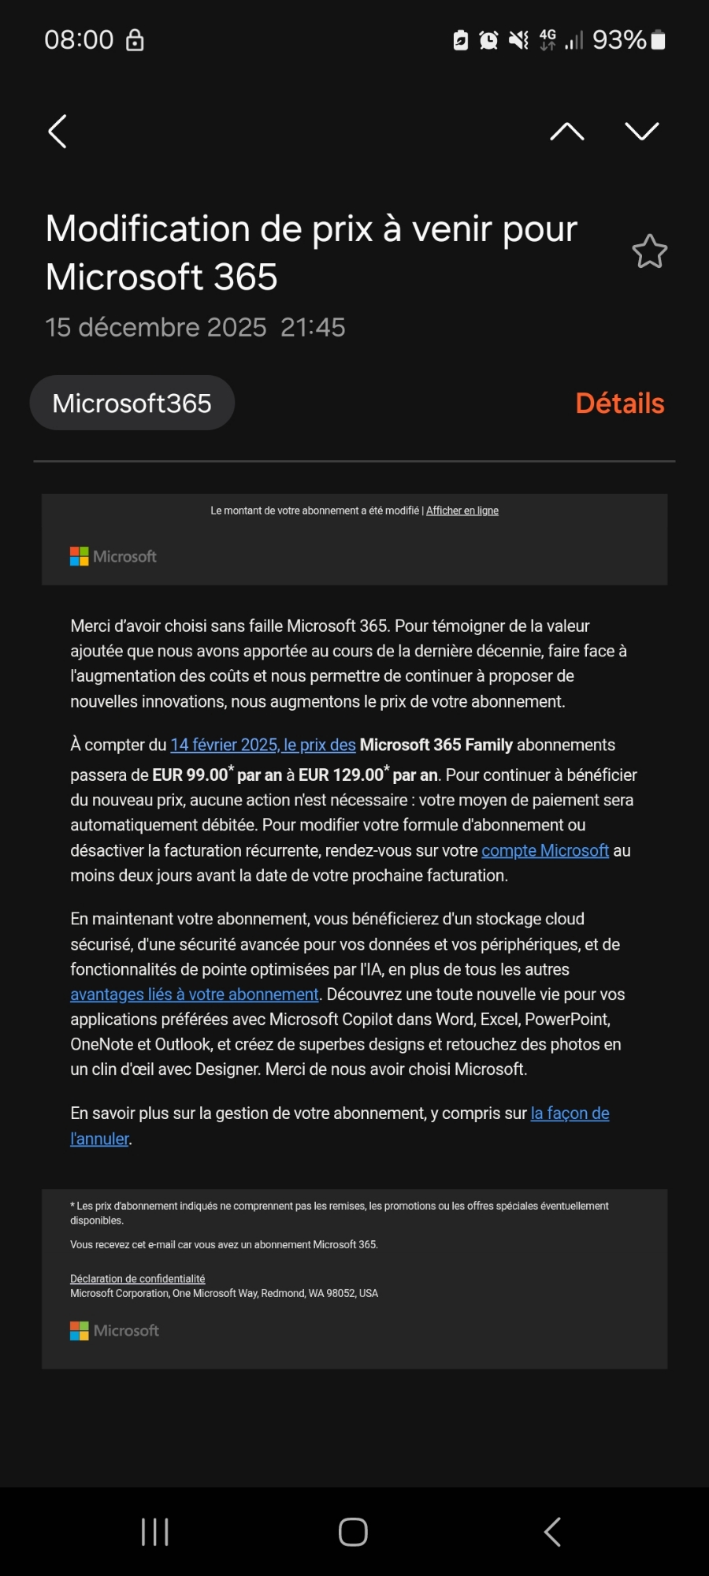The image size is (709, 1576).
Task: Expand email Détails
Action: (x=619, y=403)
